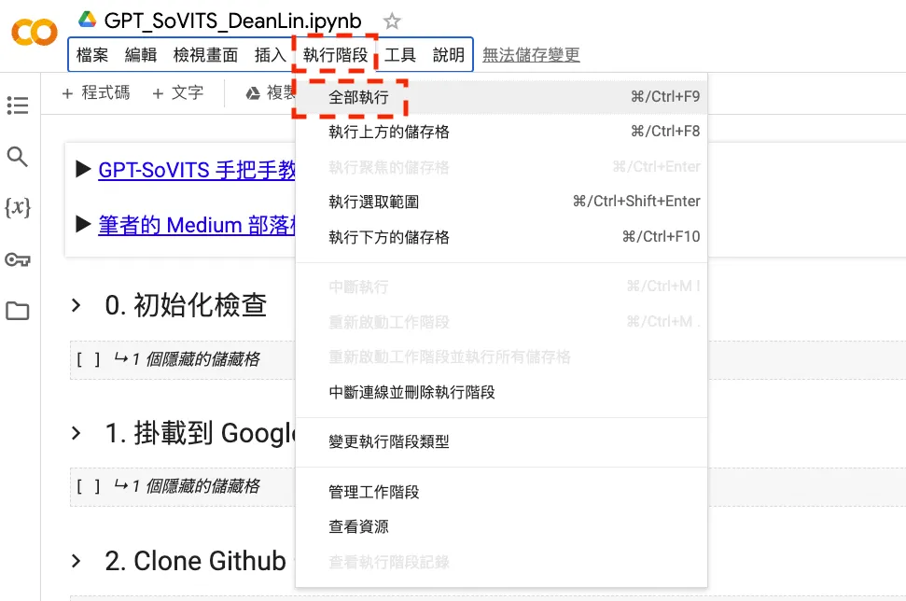The width and height of the screenshot is (906, 601).
Task: Click the heading 2. Clone Github
Action: point(195,561)
